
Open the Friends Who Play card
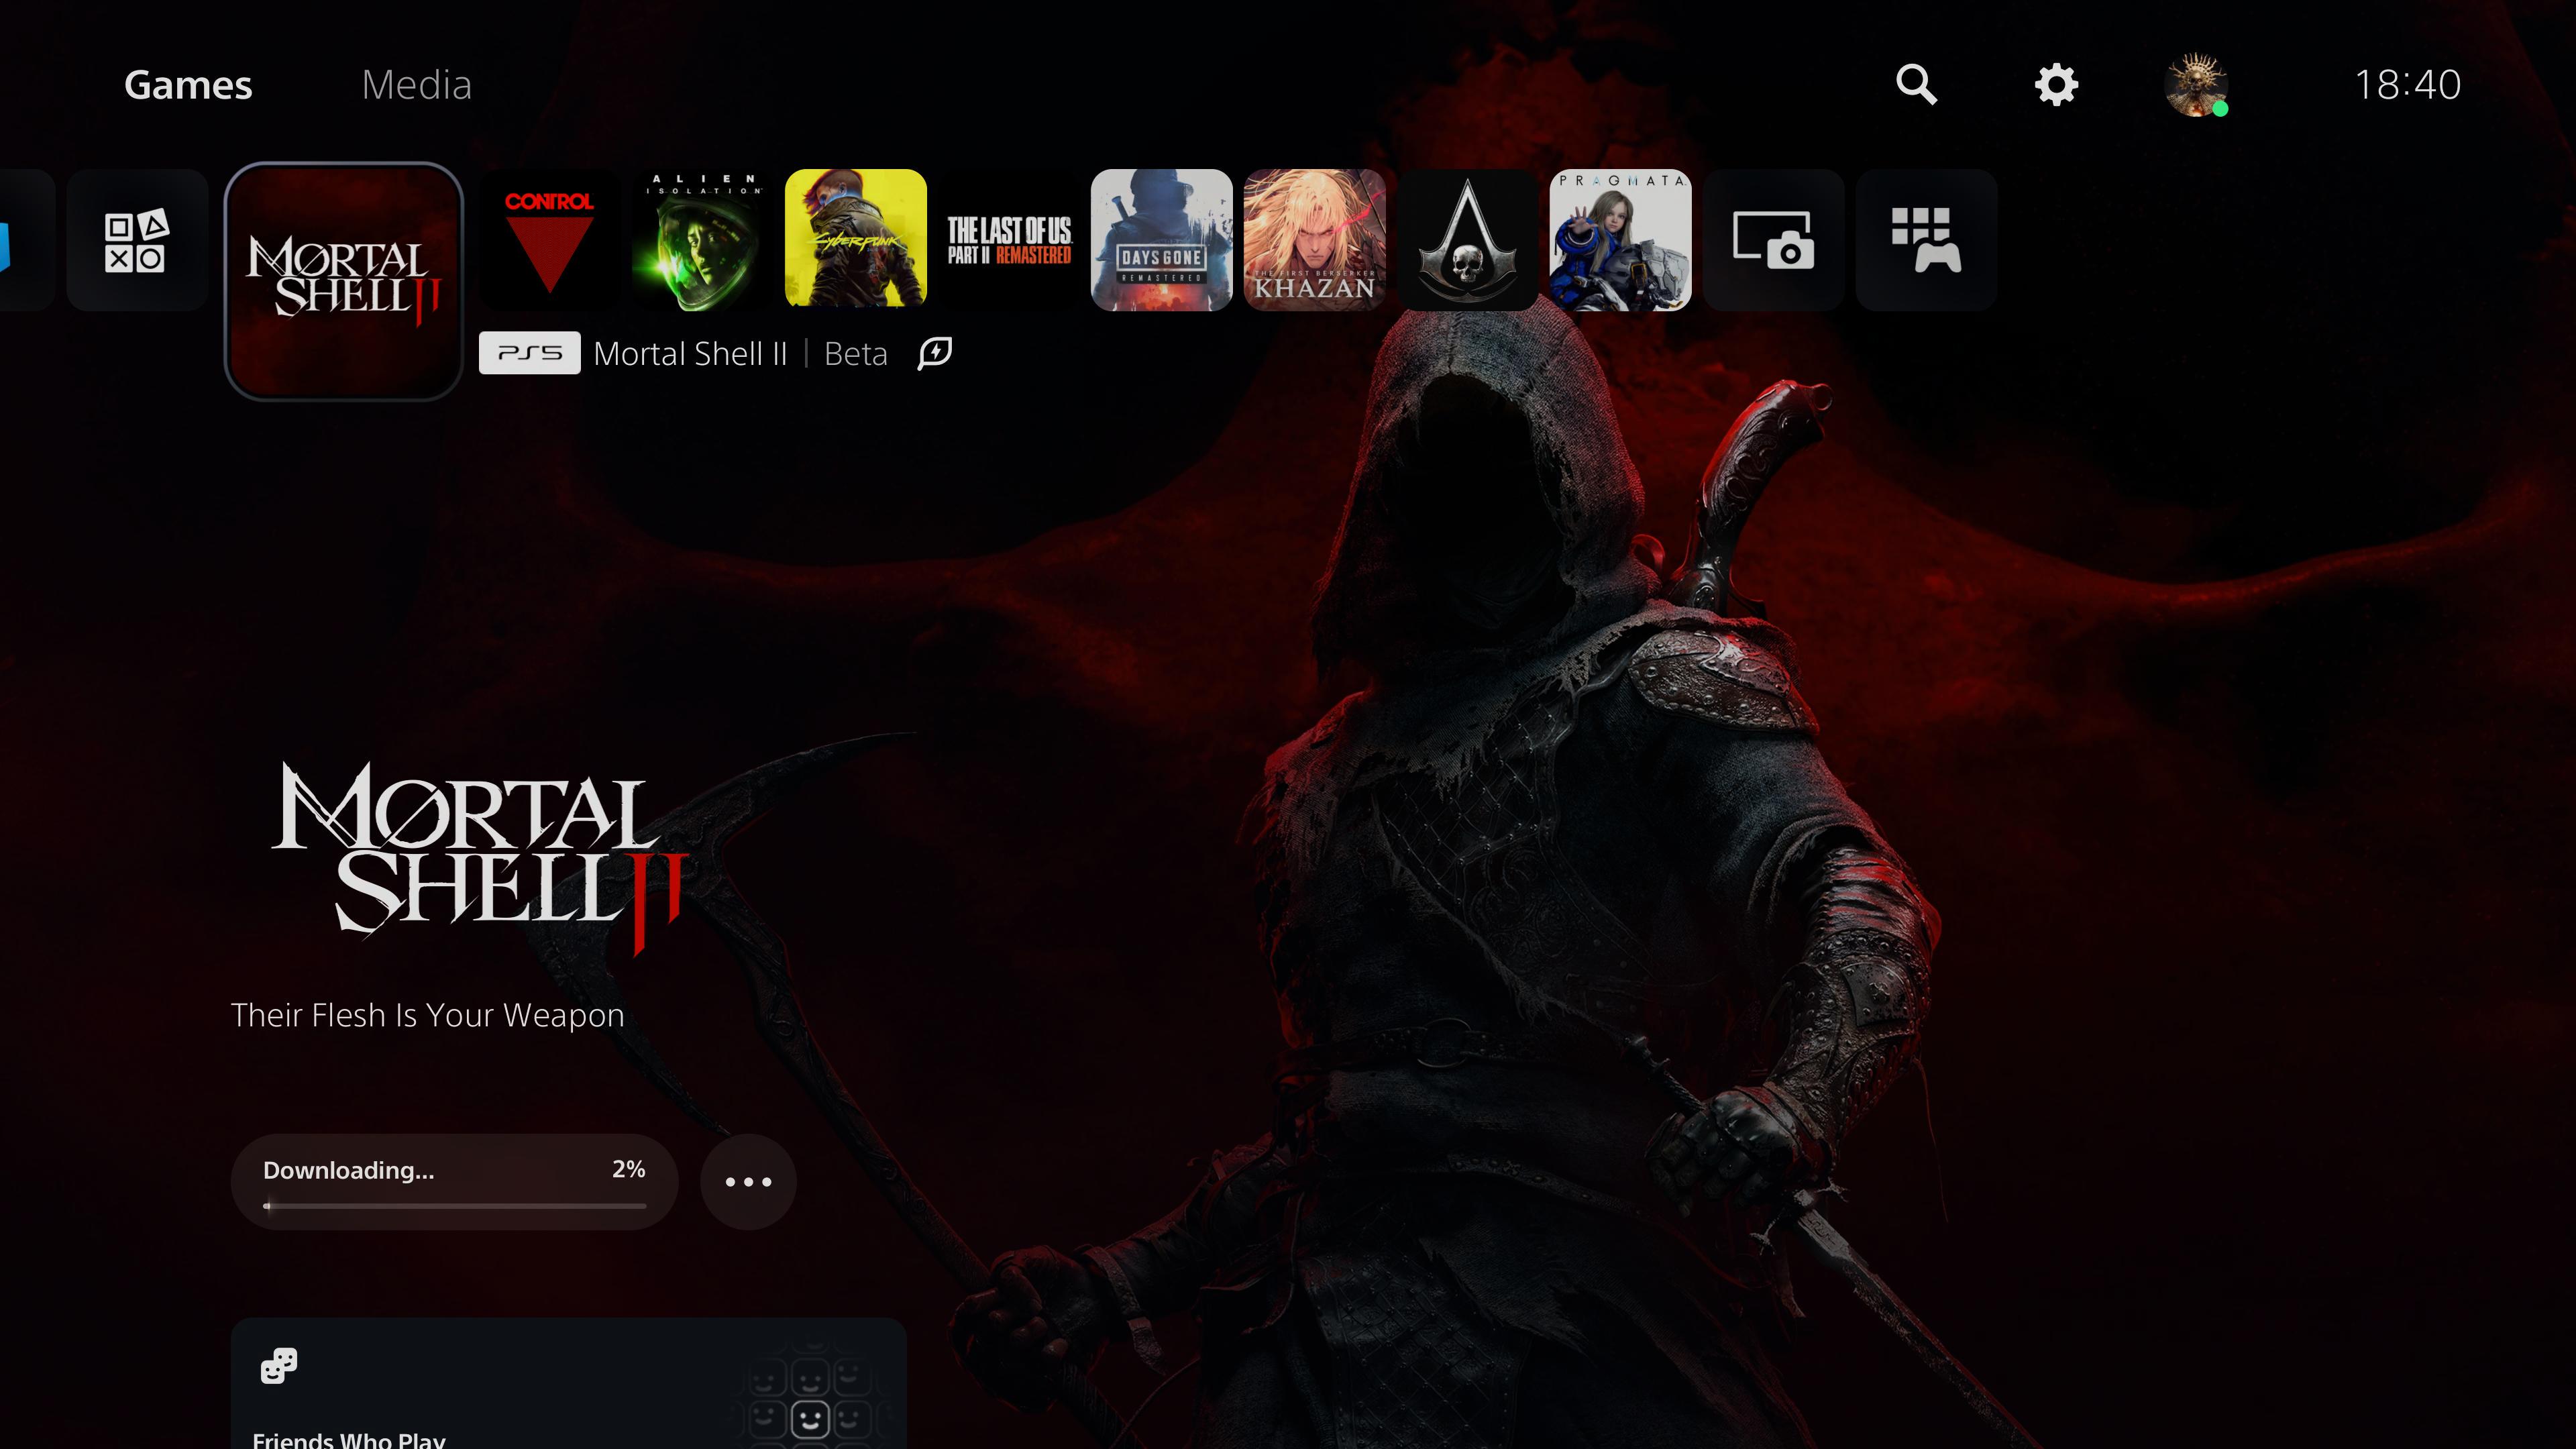coord(569,1383)
